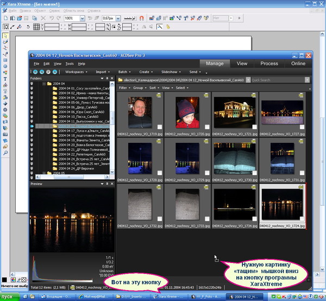Image resolution: width=326 pixels, height=301 pixels.
Task: Pin the Folders pane with pushpin icon
Action: click(107, 78)
